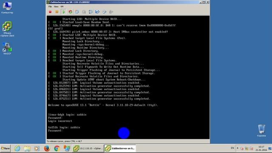The width and height of the screenshot is (272, 153).
Task: Click the red Power Off toolbar icon
Action: [50, 12]
